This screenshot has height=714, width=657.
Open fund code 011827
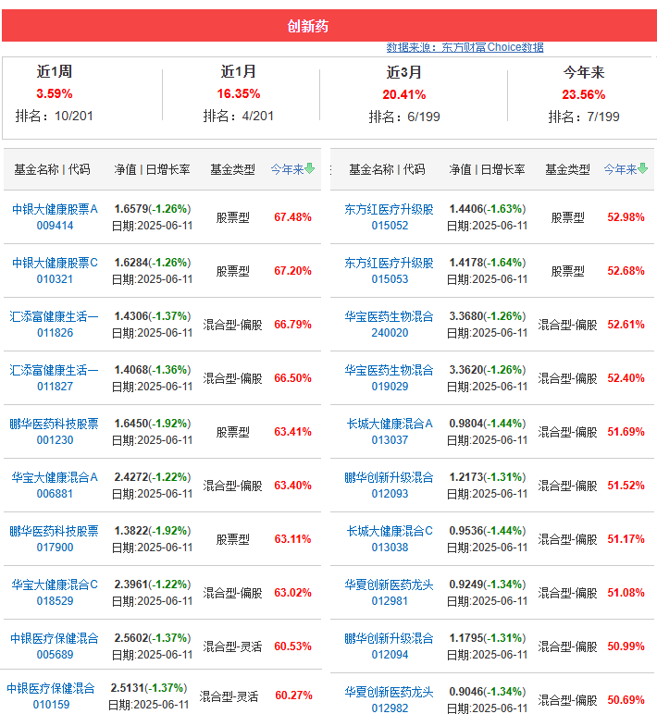coord(55,387)
